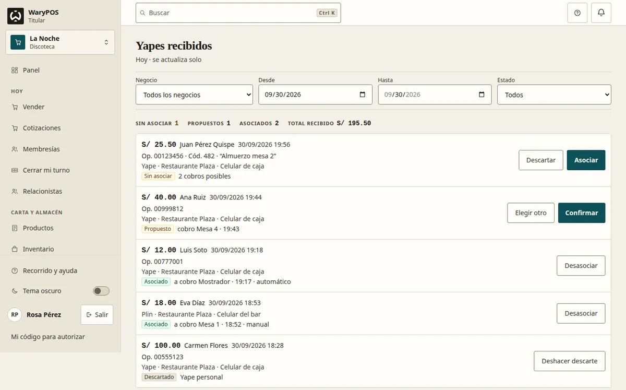Focus the Buscar search field
Screen dimensions: 626x390
click(238, 13)
